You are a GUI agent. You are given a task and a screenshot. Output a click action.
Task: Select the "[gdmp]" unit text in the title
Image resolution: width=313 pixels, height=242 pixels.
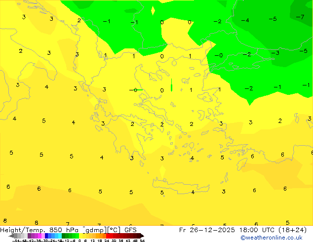95,230
